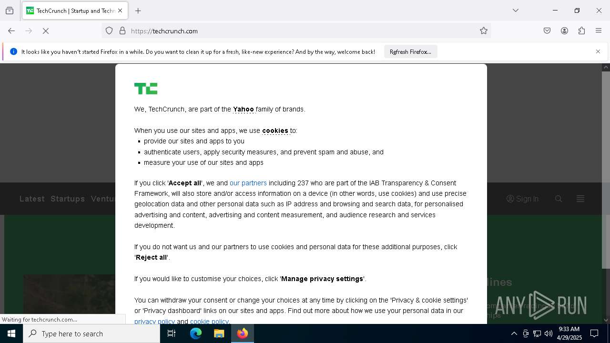This screenshot has height=343, width=610.
Task: Open the Windows Start menu
Action: [x=11, y=333]
